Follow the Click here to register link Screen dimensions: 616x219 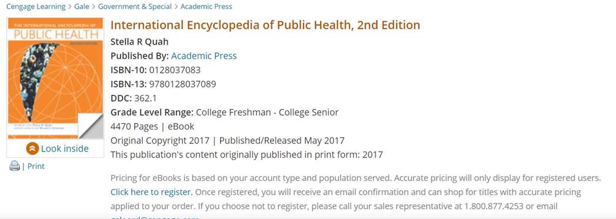151,193
